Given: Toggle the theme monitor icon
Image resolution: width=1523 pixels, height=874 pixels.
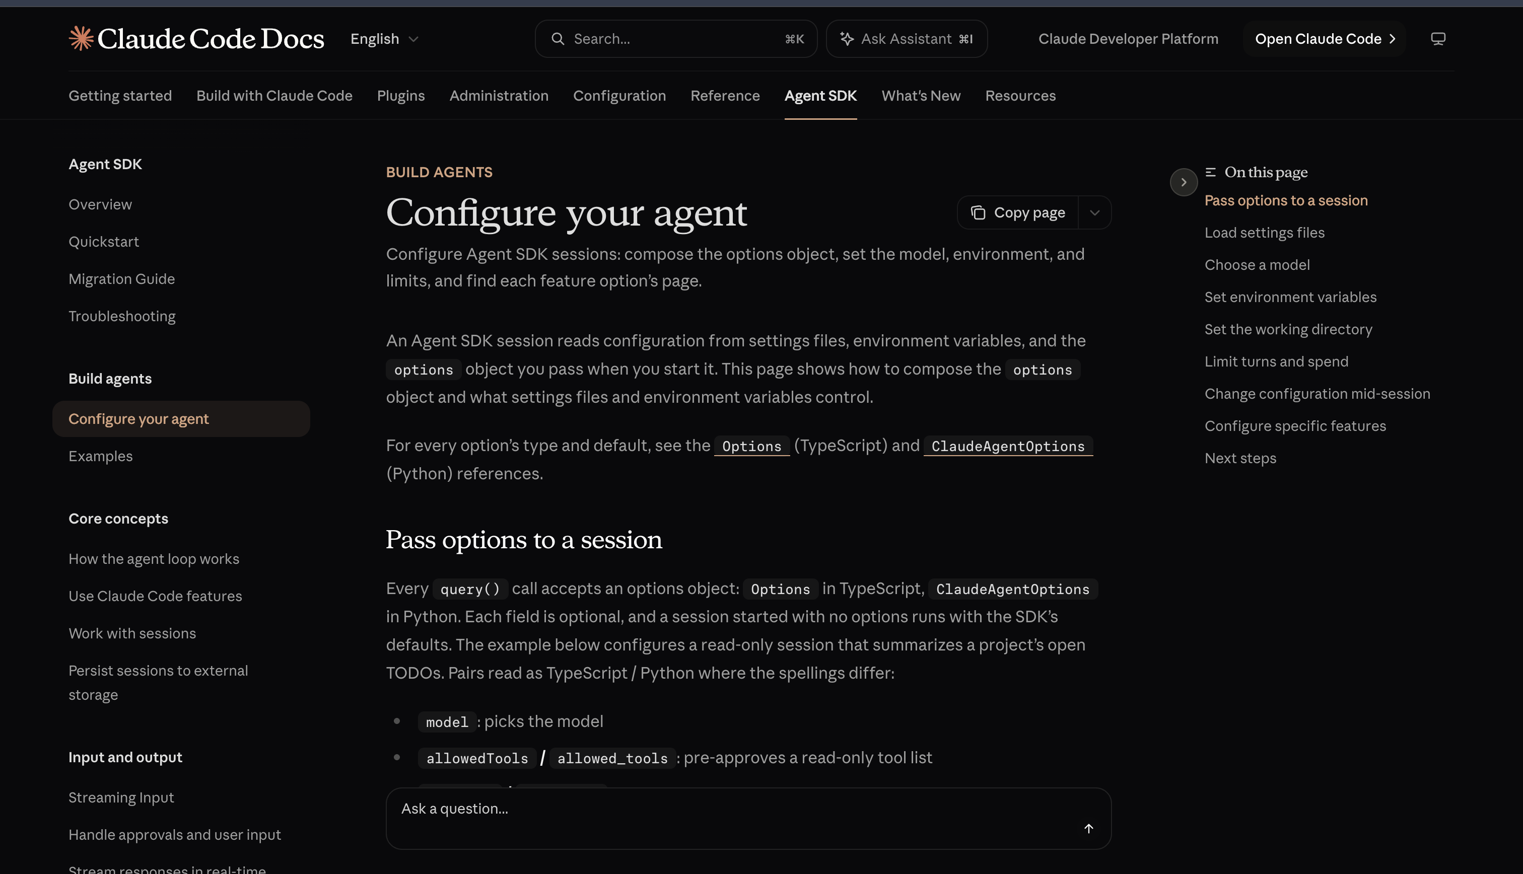Looking at the screenshot, I should [1438, 39].
